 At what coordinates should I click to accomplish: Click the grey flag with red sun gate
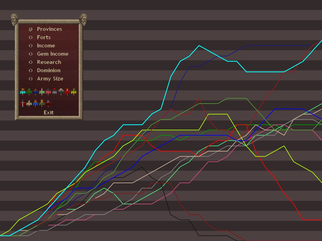tap(54, 92)
